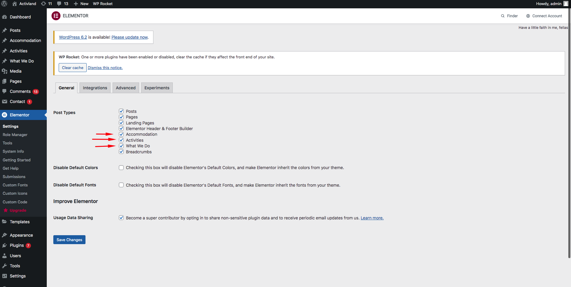This screenshot has height=287, width=571.
Task: Click the Comments bubble icon in sidebar
Action: (x=4, y=91)
